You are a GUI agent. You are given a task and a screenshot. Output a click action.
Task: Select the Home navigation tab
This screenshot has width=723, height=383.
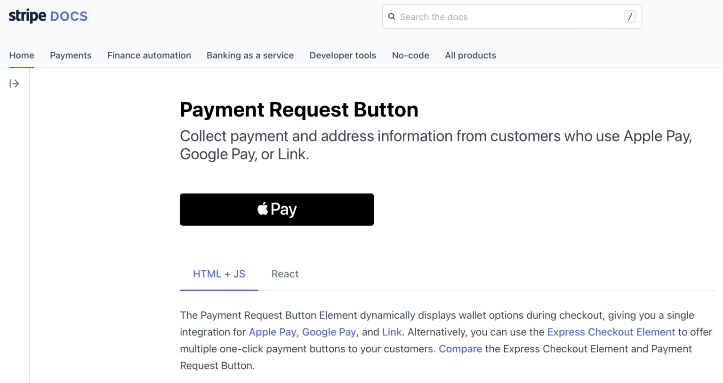pyautogui.click(x=21, y=55)
